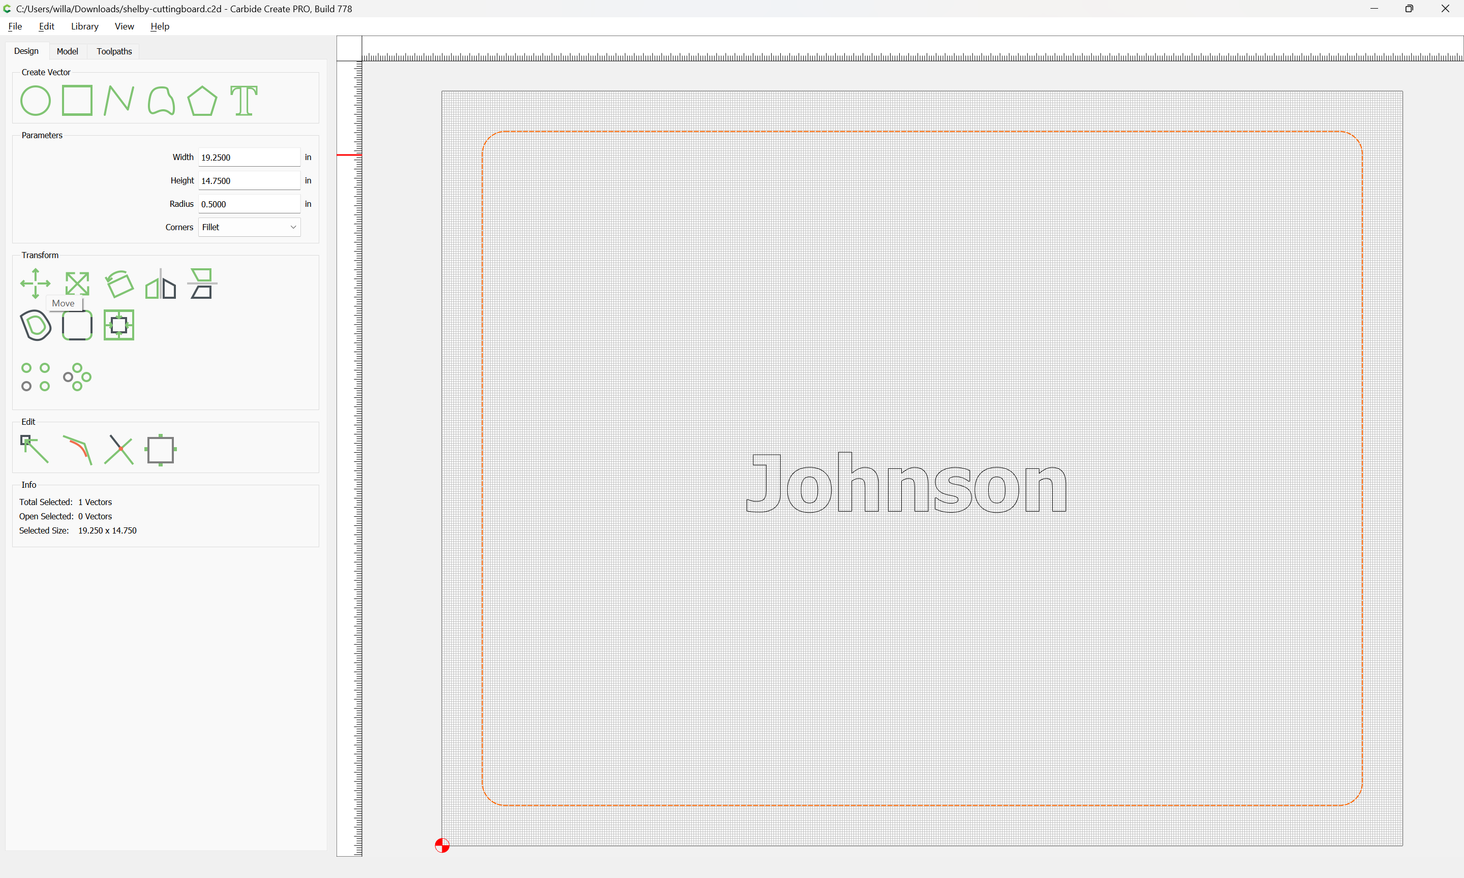Select the Johnson text outline on canvas
1464x878 pixels.
(x=906, y=482)
